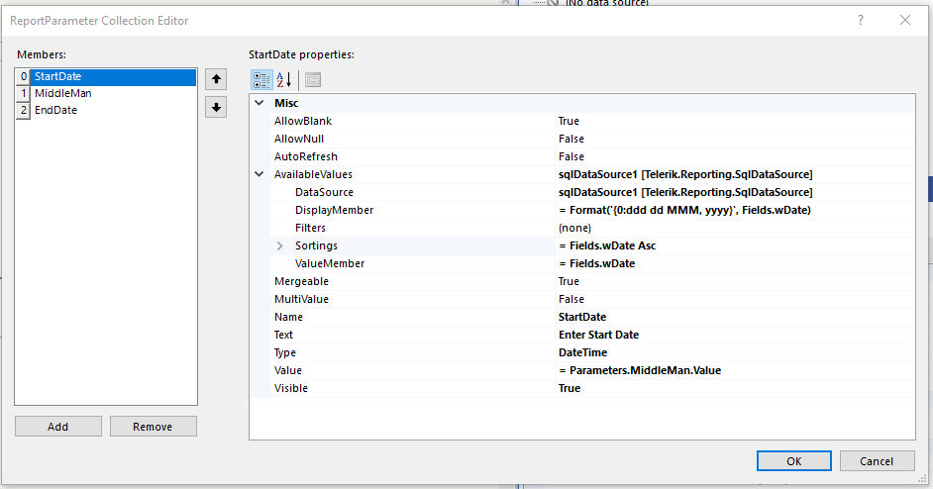Select the StartDate member in list
933x489 pixels.
pos(57,75)
